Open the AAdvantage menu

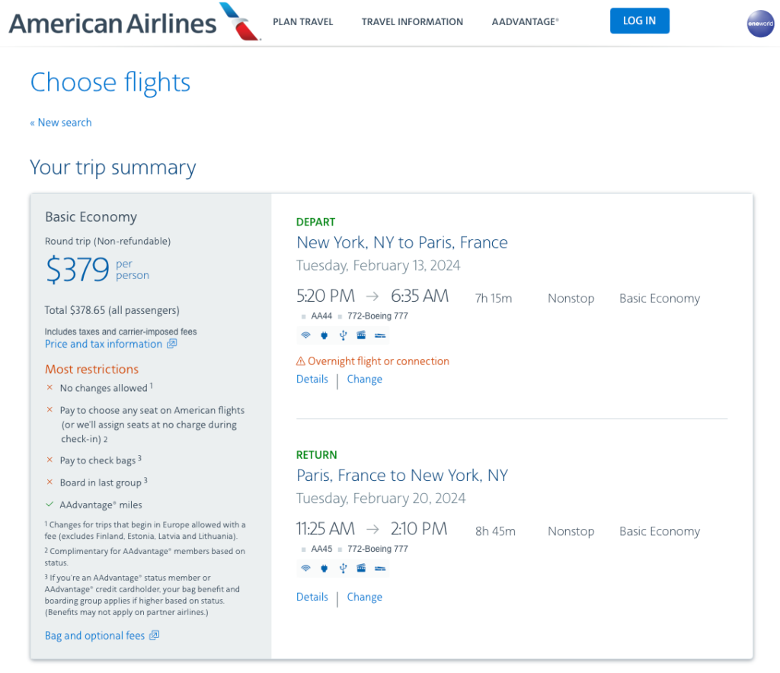(x=526, y=22)
